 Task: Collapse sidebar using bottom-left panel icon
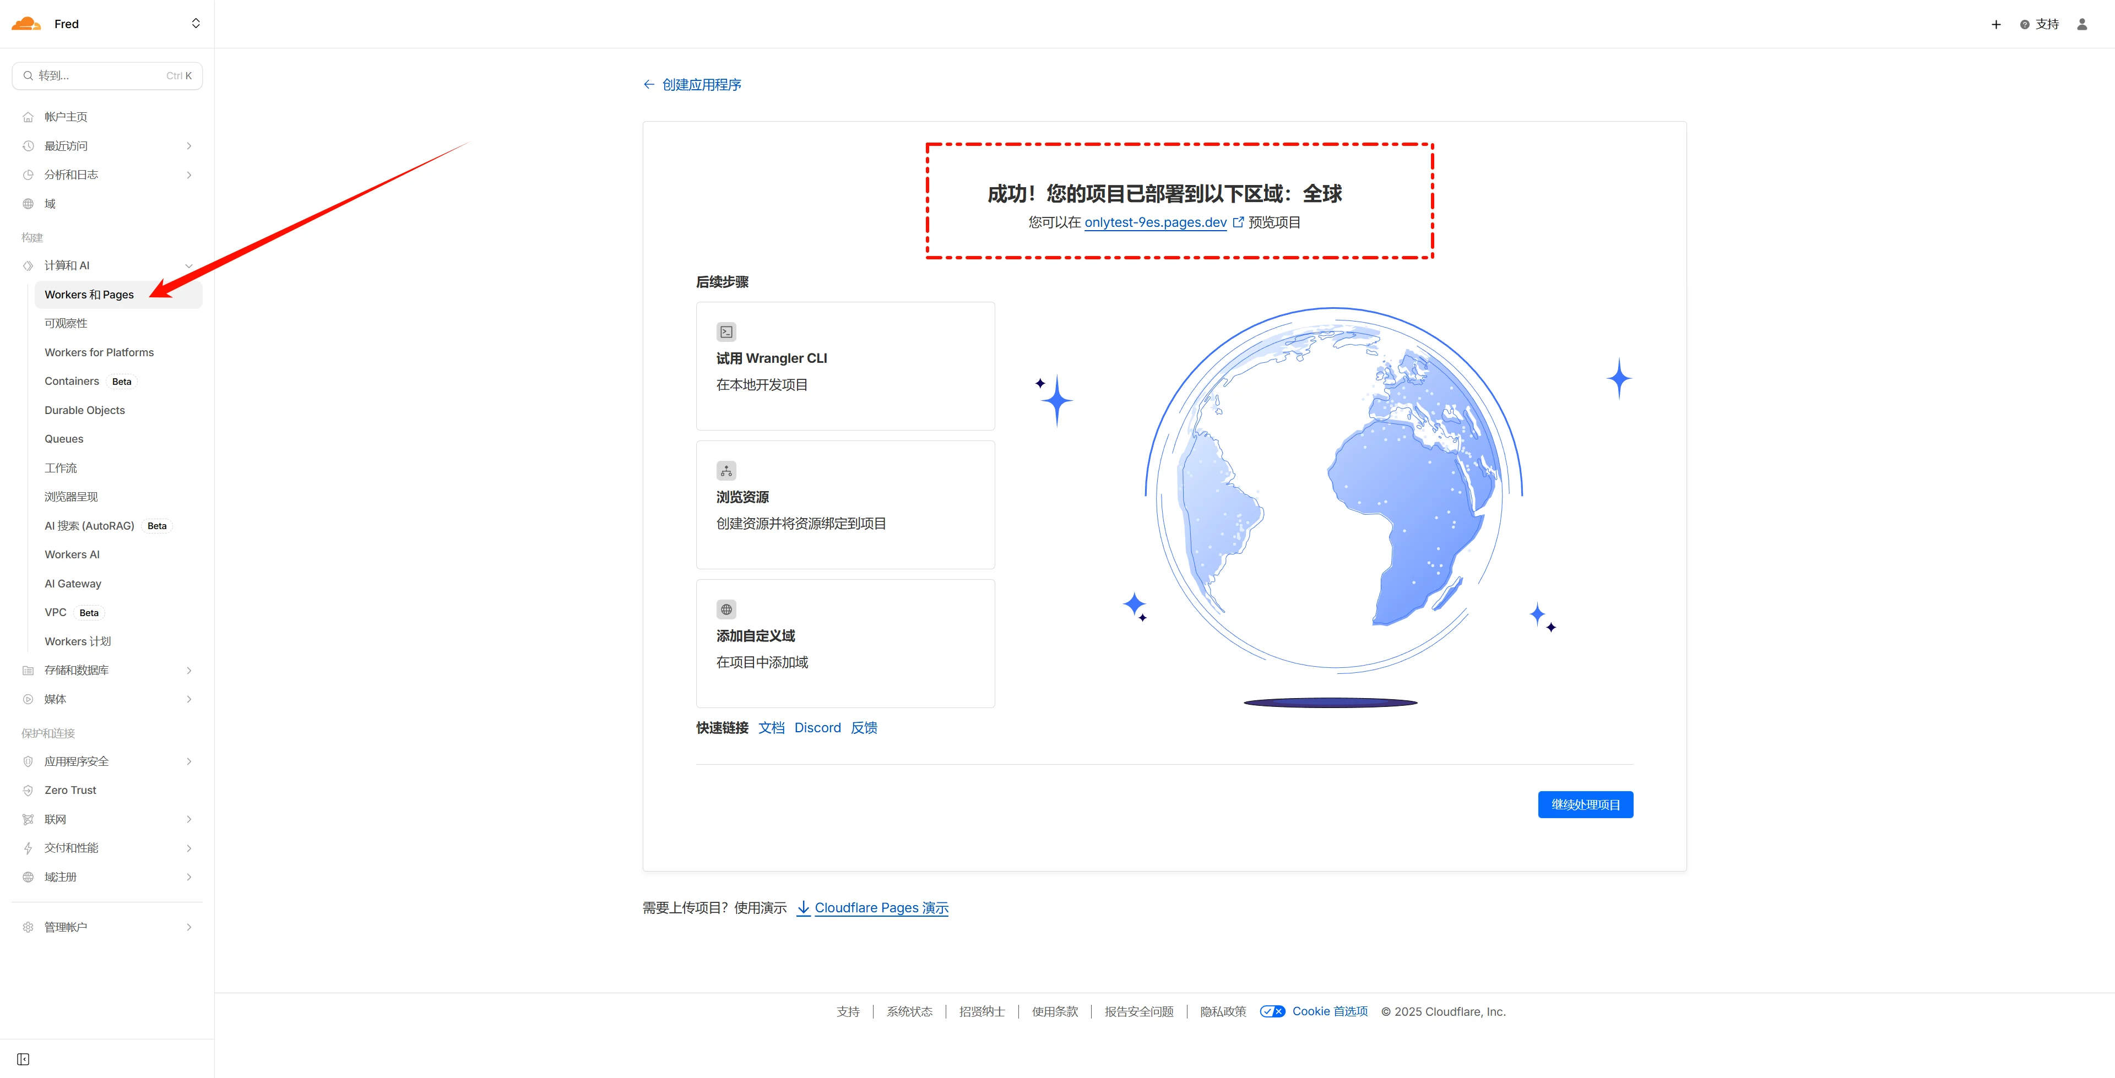pyautogui.click(x=23, y=1059)
